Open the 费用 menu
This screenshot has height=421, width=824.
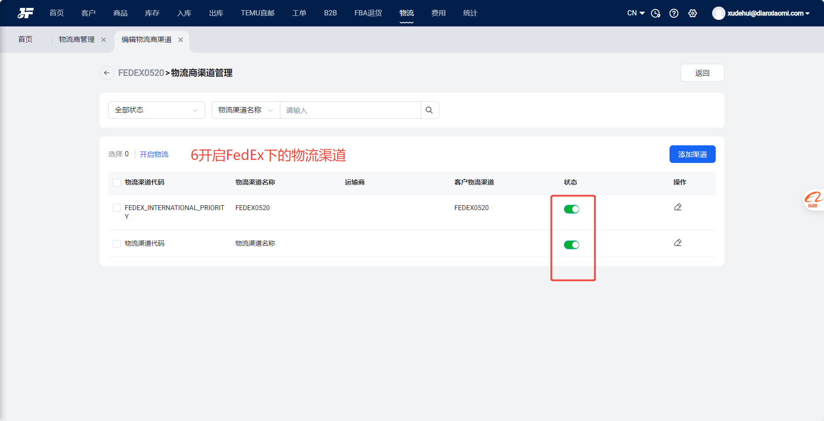[438, 13]
